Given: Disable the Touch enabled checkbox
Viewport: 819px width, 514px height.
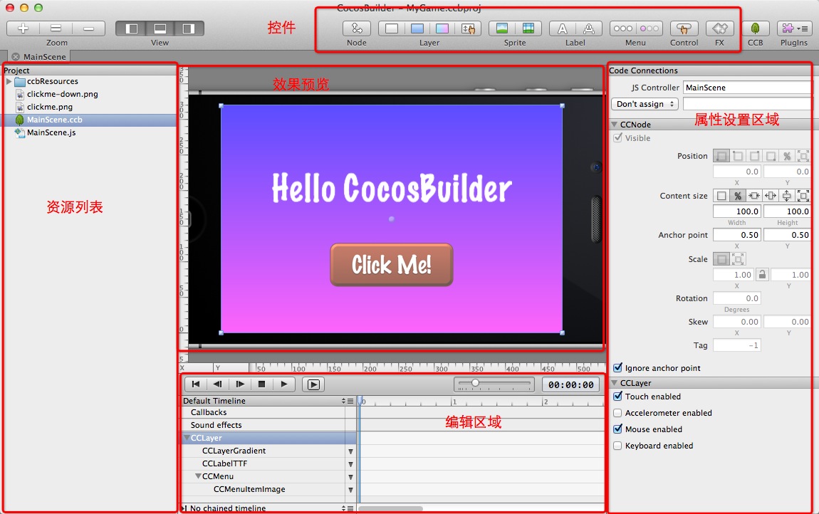Looking at the screenshot, I should pos(618,397).
